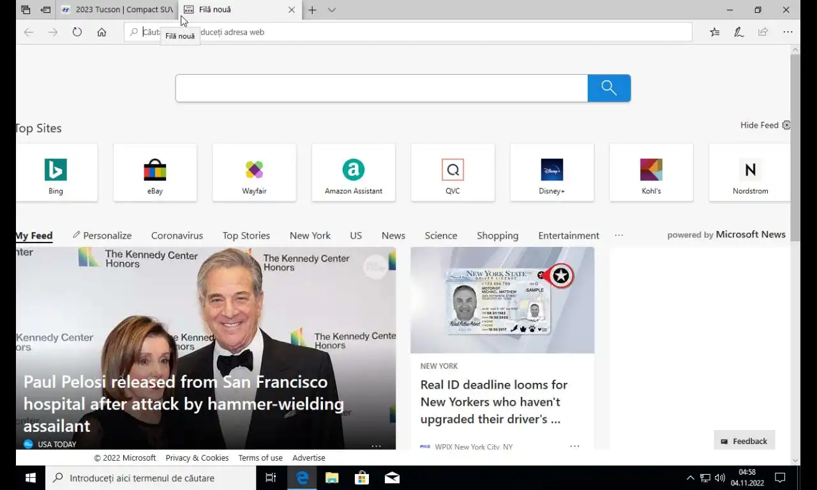Image resolution: width=817 pixels, height=490 pixels.
Task: Open the eBay top site tile
Action: coord(155,172)
